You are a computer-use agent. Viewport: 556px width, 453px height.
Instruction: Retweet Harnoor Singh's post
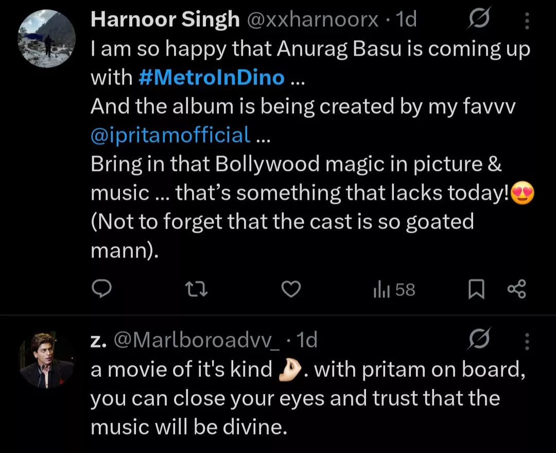[x=196, y=290]
